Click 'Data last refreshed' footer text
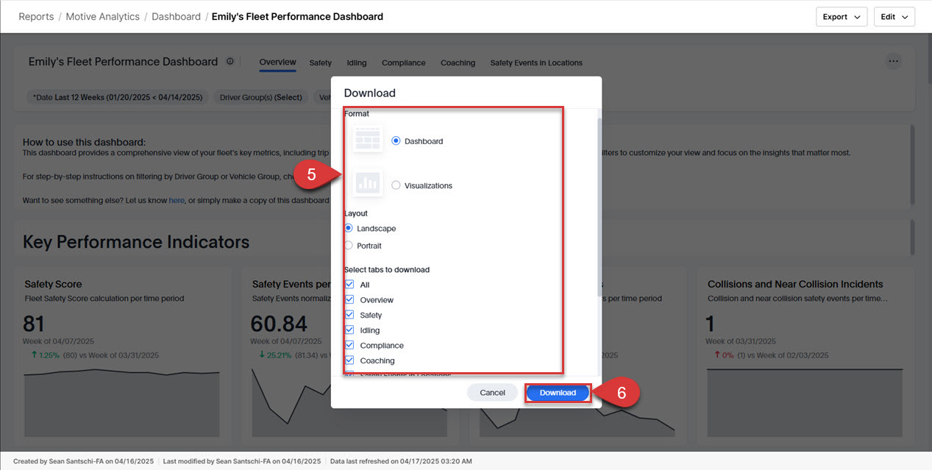 pos(401,461)
